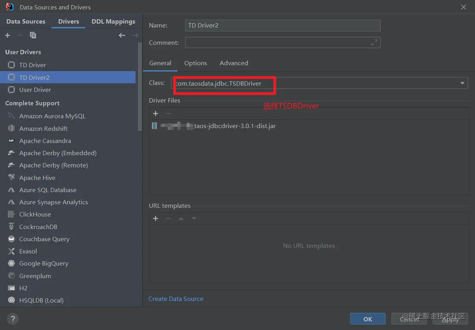The height and width of the screenshot is (330, 475).
Task: Click the duplicate driver icon
Action: point(33,35)
